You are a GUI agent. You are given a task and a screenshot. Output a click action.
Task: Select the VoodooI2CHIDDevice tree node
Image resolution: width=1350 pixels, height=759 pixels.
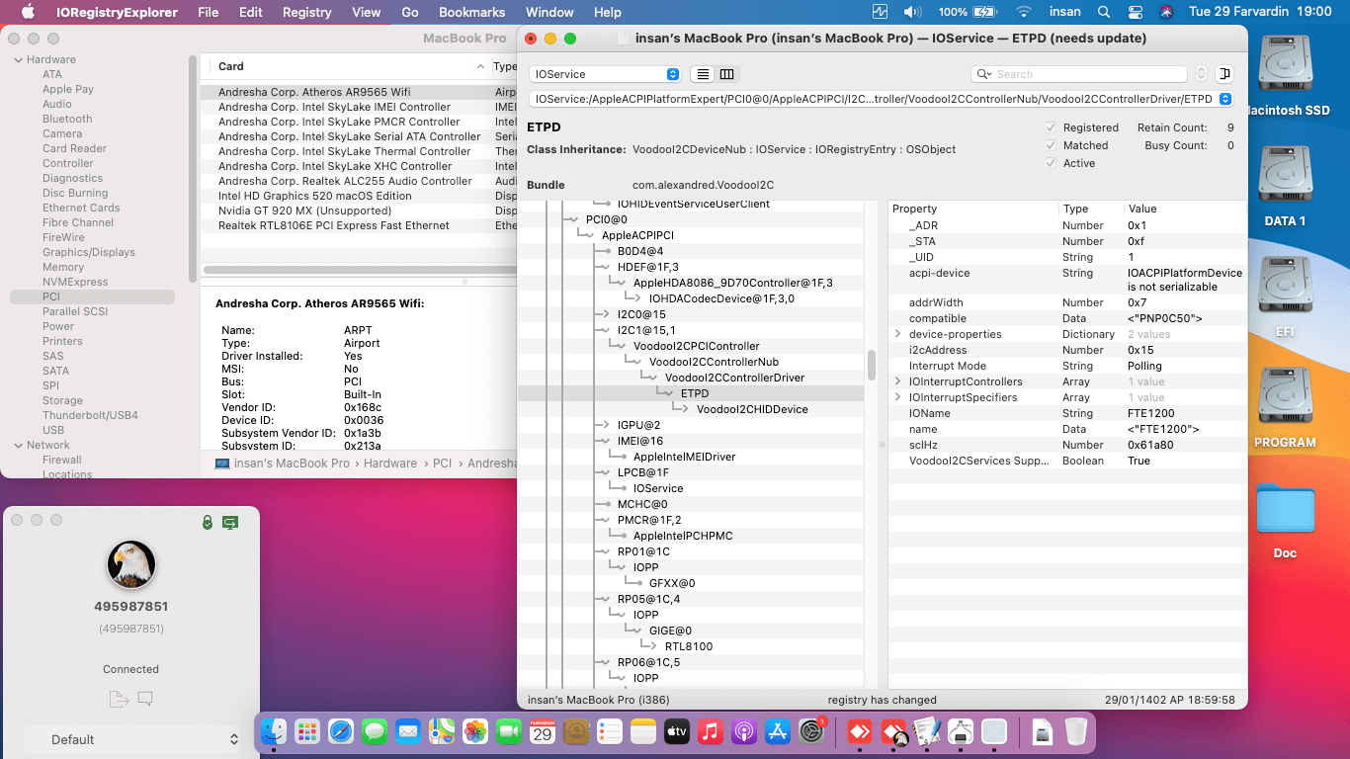tap(752, 409)
